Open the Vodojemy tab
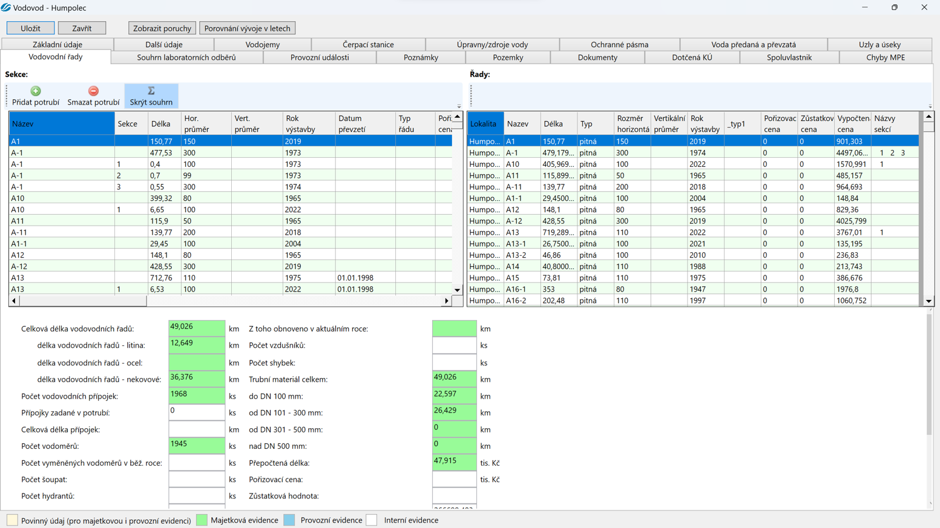This screenshot has width=940, height=528. click(x=263, y=44)
